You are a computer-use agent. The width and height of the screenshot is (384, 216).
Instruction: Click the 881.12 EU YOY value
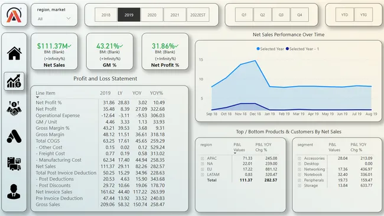[271, 169]
